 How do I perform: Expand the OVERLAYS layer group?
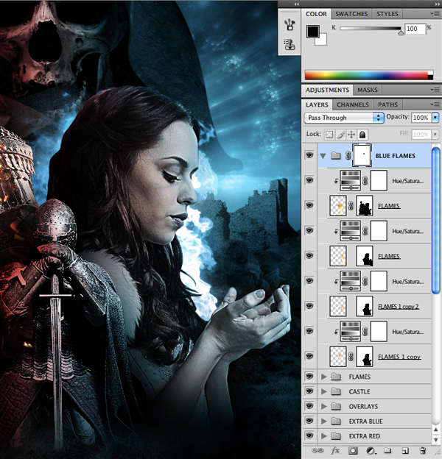324,406
